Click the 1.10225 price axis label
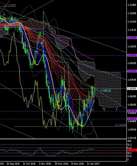 (x=132, y=47)
